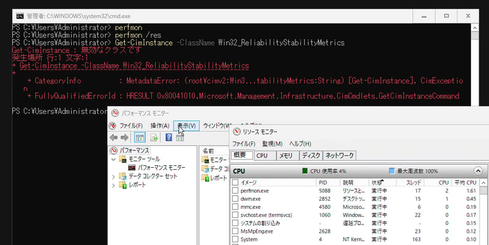Expand the レポート tree node
Image resolution: width=489 pixels, height=245 pixels.
[113, 185]
